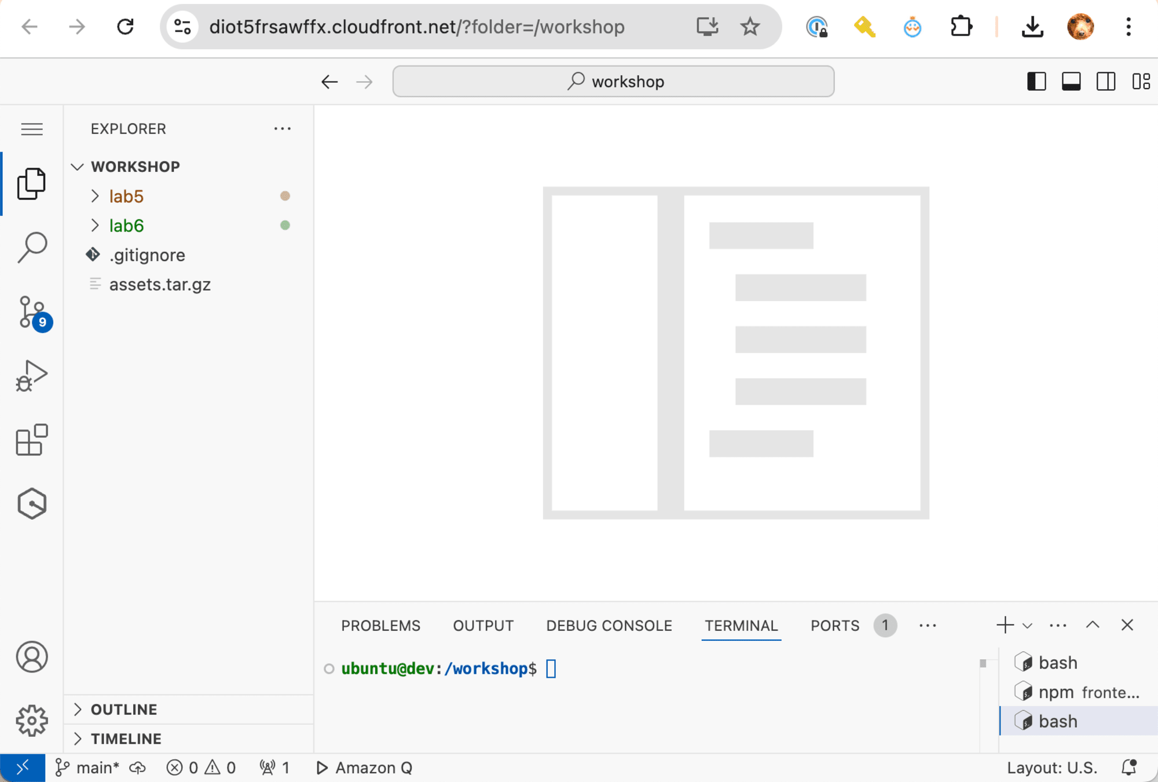Open the Explorer view in activity bar
This screenshot has height=782, width=1158.
click(x=32, y=184)
